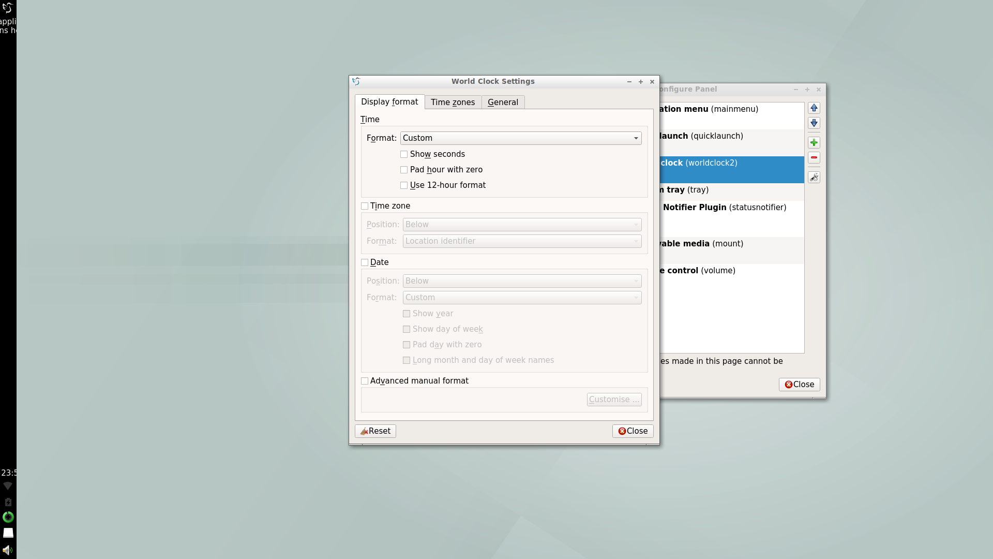Check Use 12-hour format
Viewport: 993px width, 559px height.
click(x=404, y=185)
